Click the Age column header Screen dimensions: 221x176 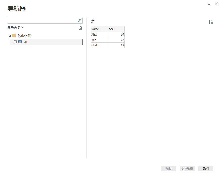[116, 29]
